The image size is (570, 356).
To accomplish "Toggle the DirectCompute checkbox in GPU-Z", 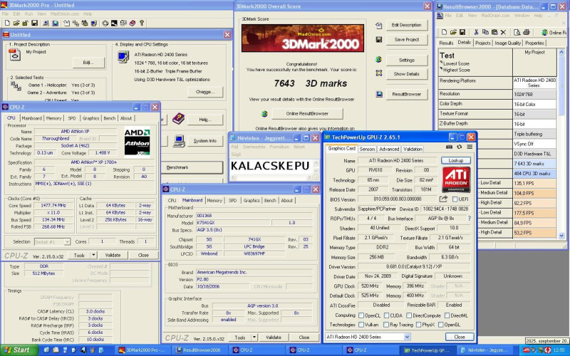I will click(x=409, y=315).
